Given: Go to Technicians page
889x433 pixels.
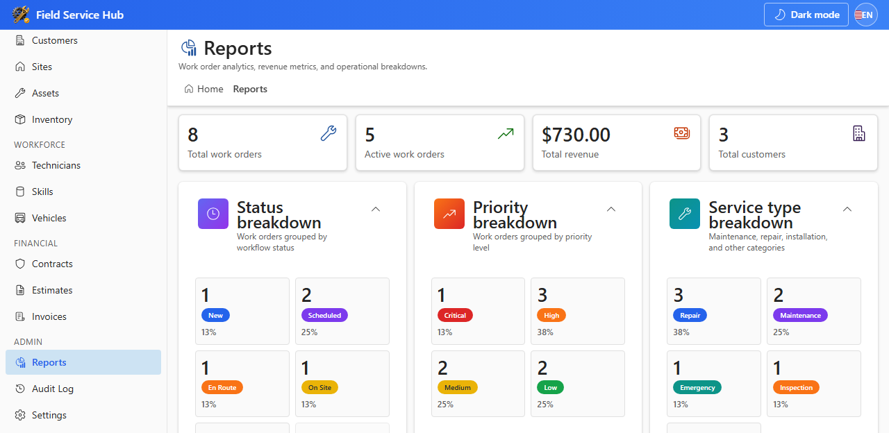Looking at the screenshot, I should [83, 165].
